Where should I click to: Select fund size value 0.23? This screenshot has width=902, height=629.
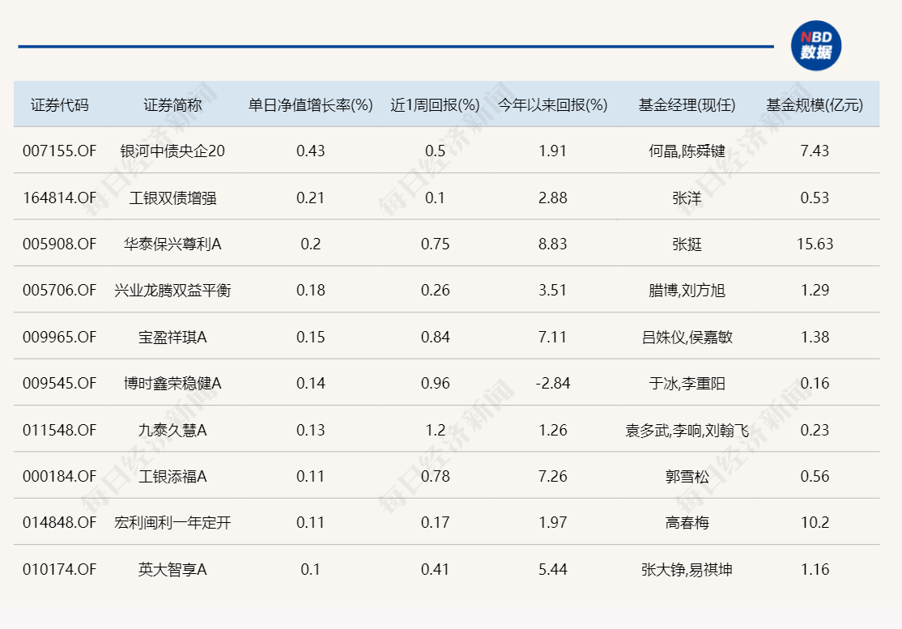[x=815, y=430]
